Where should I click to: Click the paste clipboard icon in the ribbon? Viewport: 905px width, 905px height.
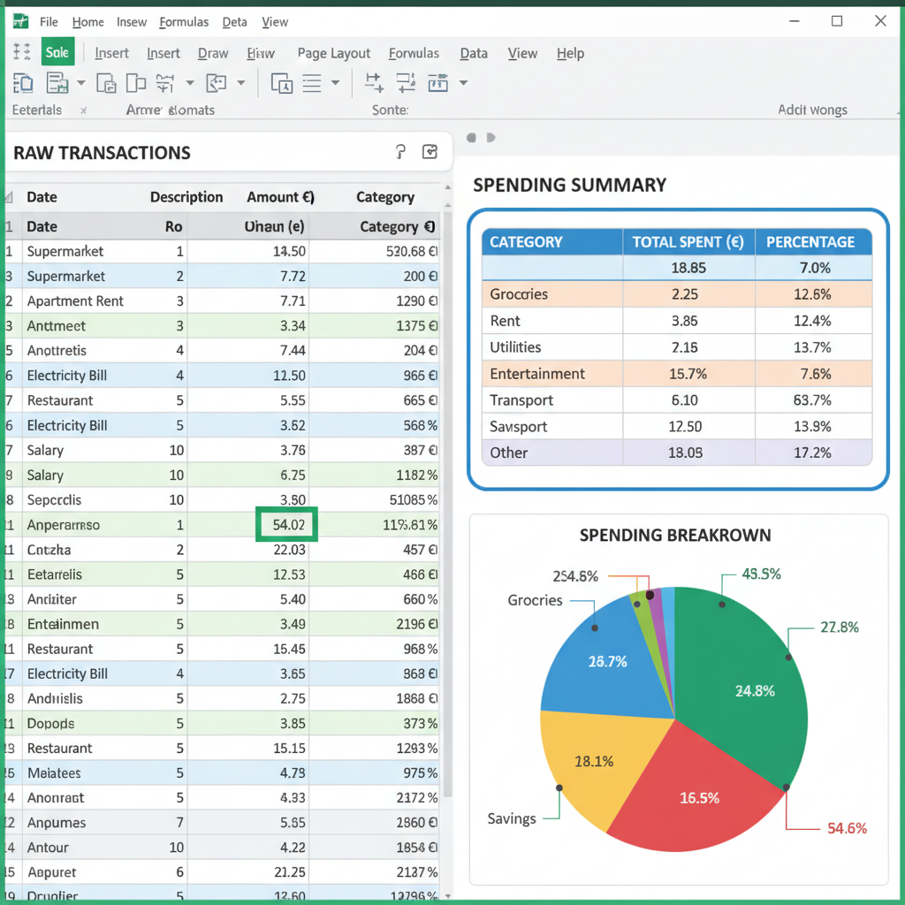[23, 83]
